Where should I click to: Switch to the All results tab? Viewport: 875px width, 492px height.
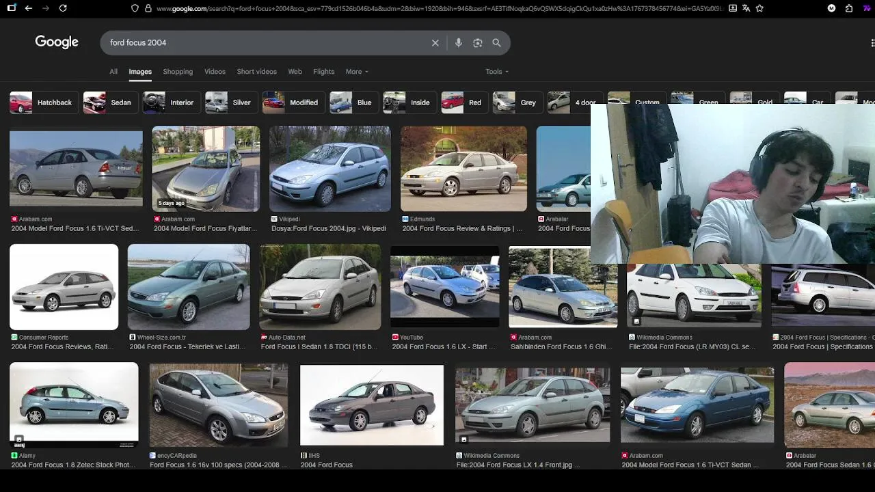113,72
